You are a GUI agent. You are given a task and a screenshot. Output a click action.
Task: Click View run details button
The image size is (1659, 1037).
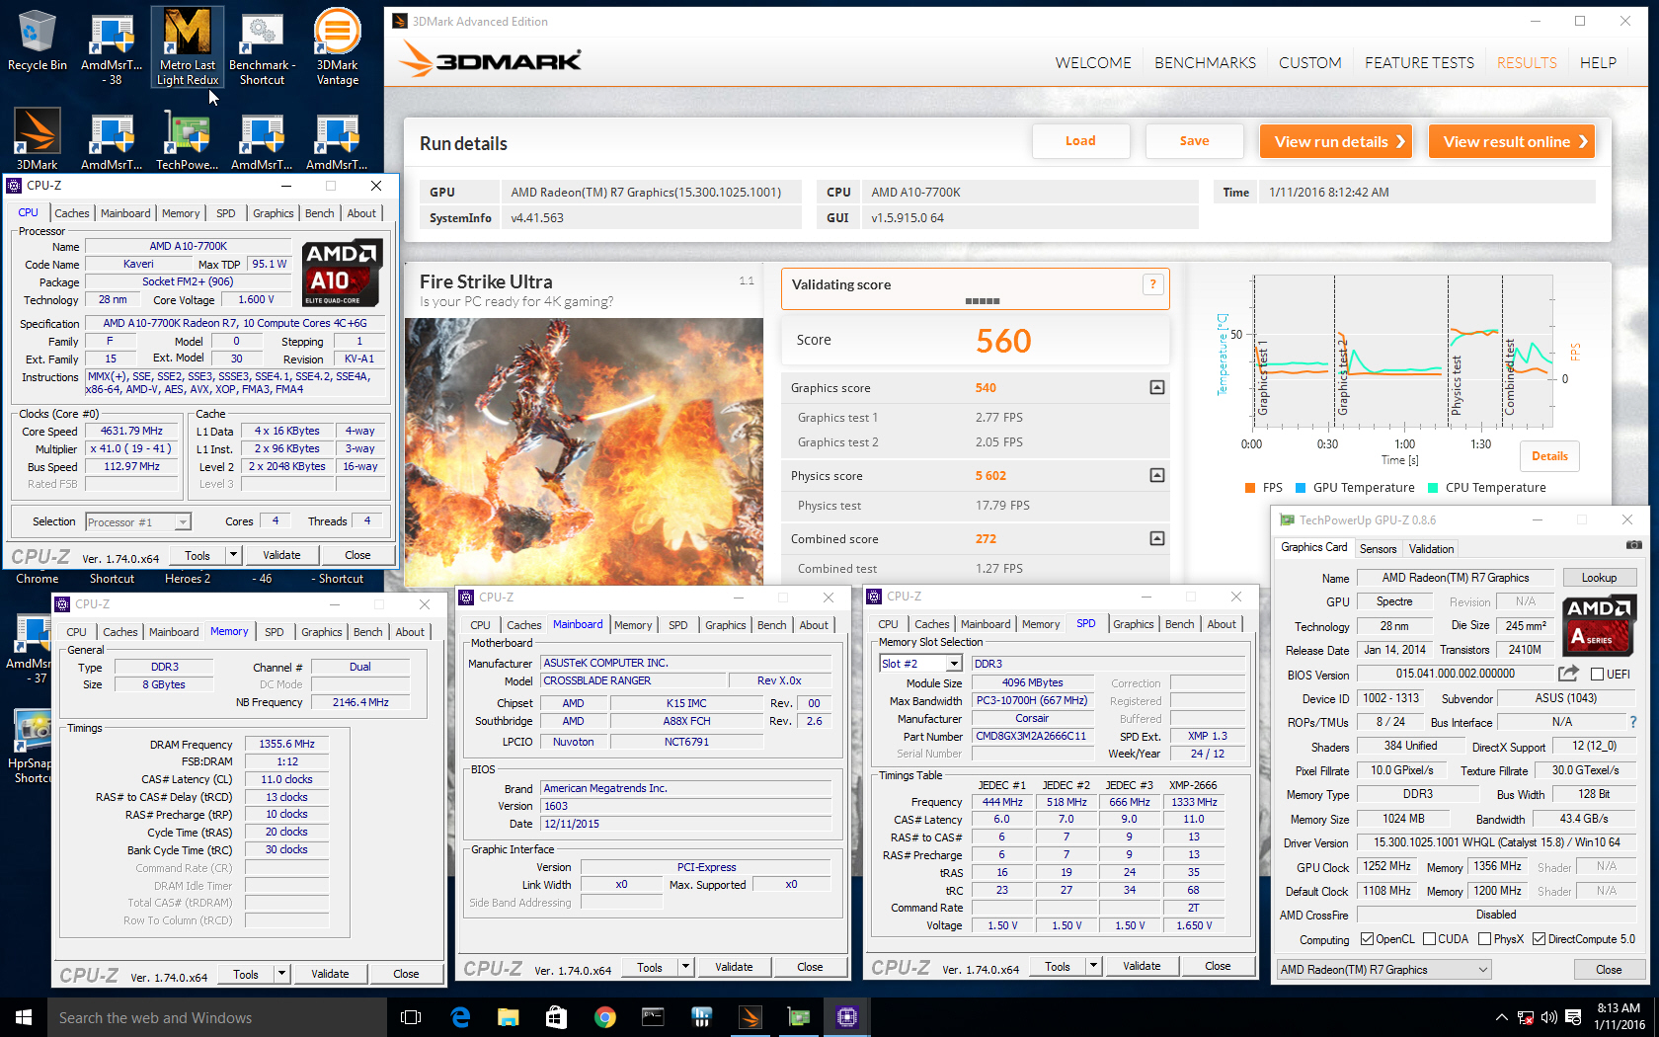(x=1336, y=141)
